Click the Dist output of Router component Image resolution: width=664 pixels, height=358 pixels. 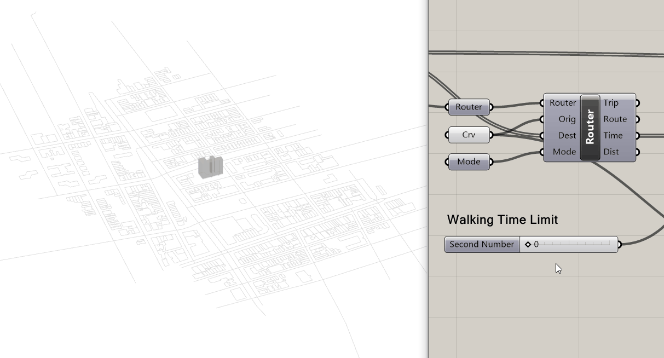point(611,152)
